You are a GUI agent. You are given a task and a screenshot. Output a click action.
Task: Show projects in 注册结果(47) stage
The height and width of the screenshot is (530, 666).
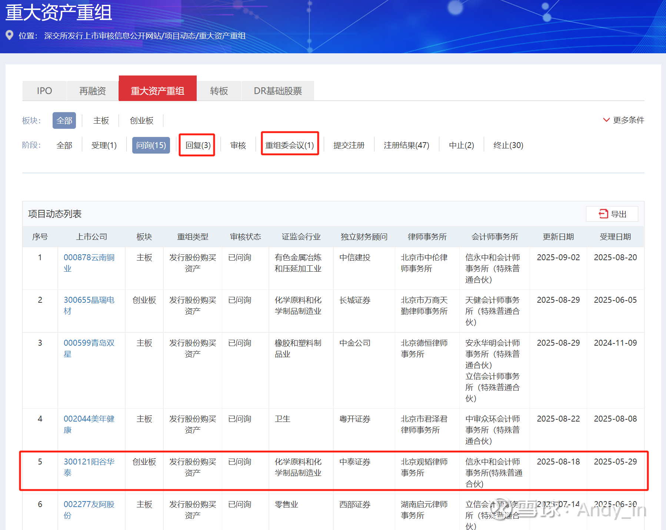tap(406, 145)
